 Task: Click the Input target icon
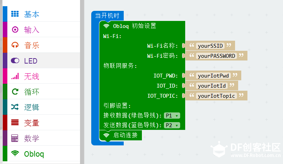coord(15,30)
